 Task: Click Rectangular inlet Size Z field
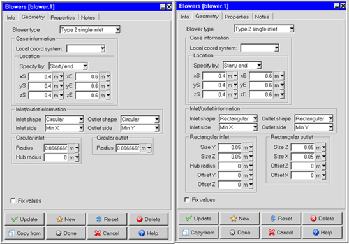click(230, 157)
